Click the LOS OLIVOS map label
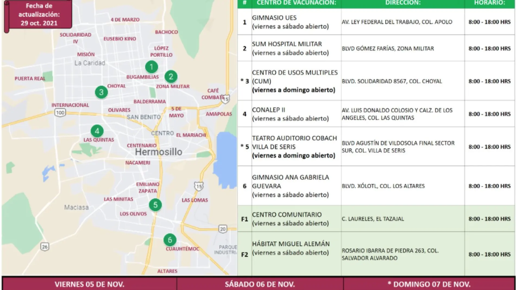 [133, 214]
